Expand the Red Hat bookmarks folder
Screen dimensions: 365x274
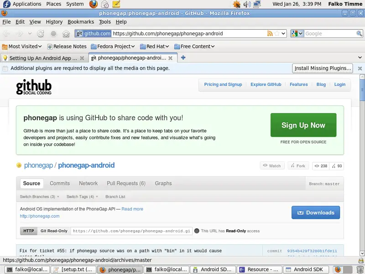tap(155, 47)
